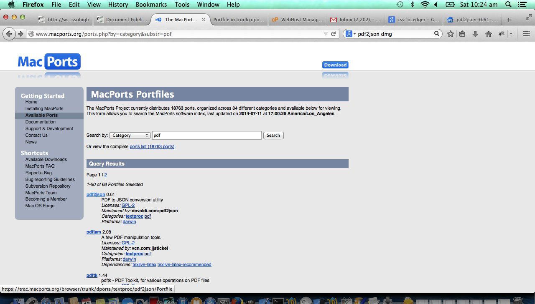Bookmark this page with the star icon
The width and height of the screenshot is (535, 304).
(451, 34)
